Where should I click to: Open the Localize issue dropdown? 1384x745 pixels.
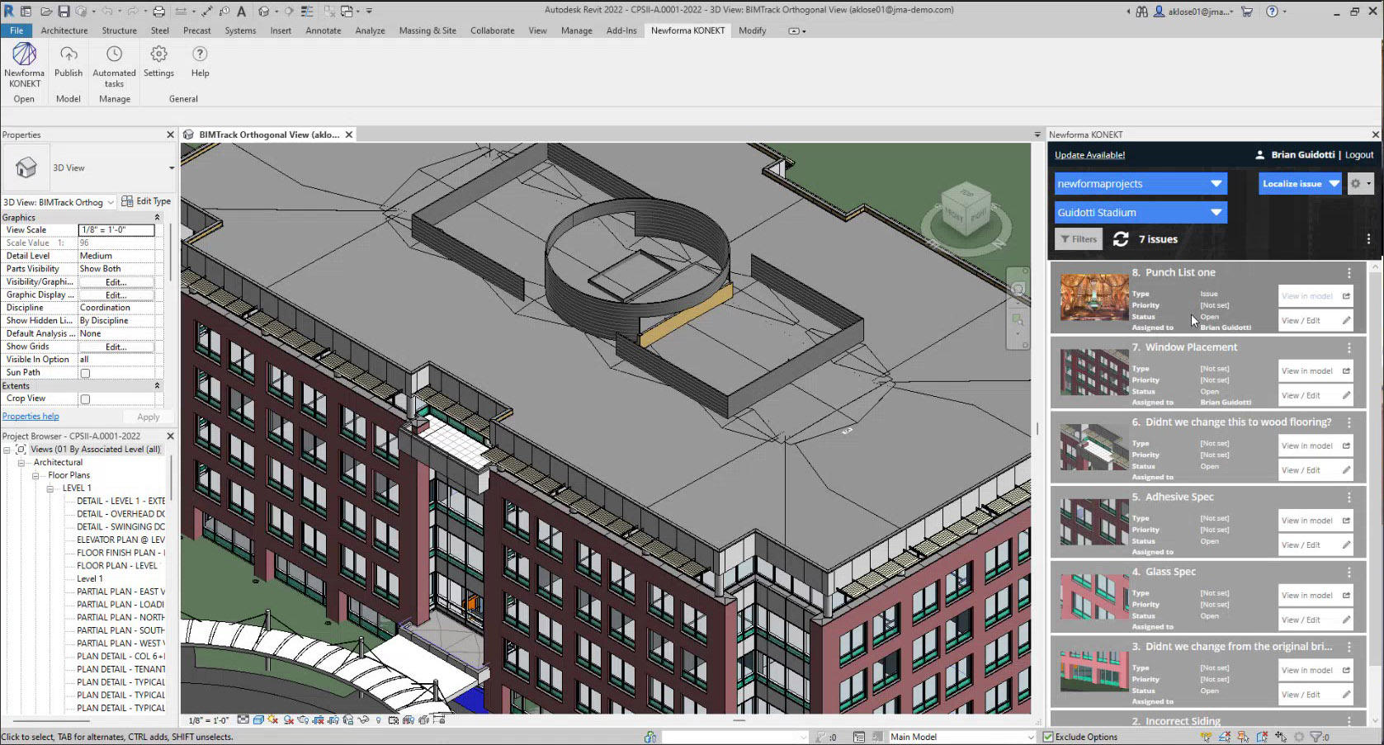pyautogui.click(x=1301, y=184)
